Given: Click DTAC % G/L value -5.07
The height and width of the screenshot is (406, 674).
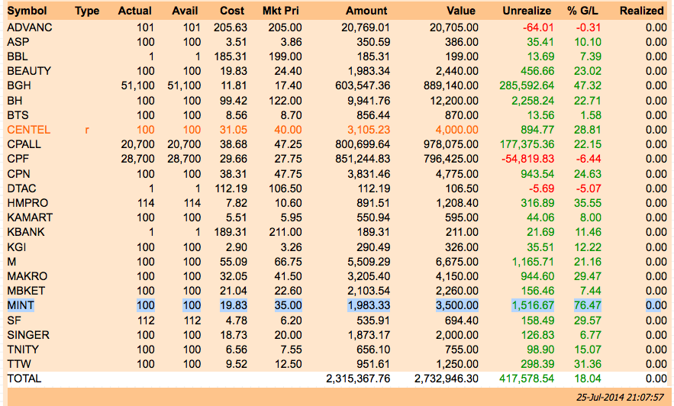Looking at the screenshot, I should pos(589,188).
